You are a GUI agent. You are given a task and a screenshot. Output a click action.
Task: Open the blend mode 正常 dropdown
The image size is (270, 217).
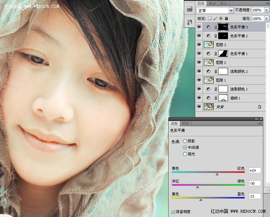point(231,10)
